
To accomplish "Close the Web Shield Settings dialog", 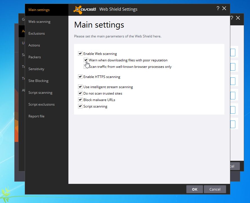I will pyautogui.click(x=224, y=8).
